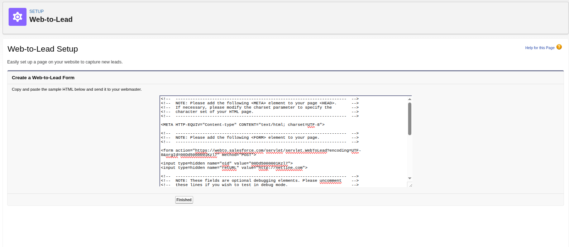This screenshot has height=247, width=569.
Task: Click the textarea scrollbar up arrow
Action: pyautogui.click(x=410, y=99)
